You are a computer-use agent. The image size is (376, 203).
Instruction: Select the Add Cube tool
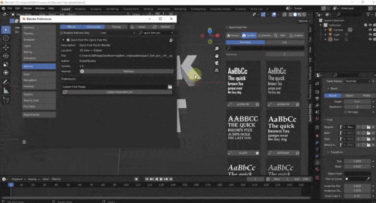point(6,100)
